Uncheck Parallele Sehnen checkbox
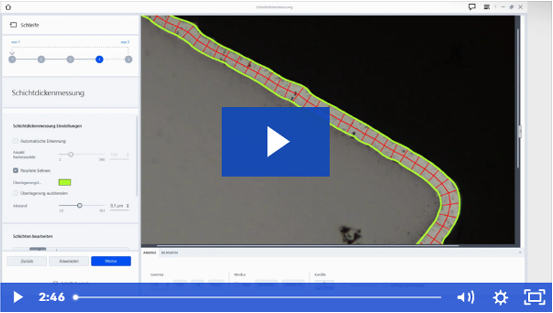 (15, 170)
